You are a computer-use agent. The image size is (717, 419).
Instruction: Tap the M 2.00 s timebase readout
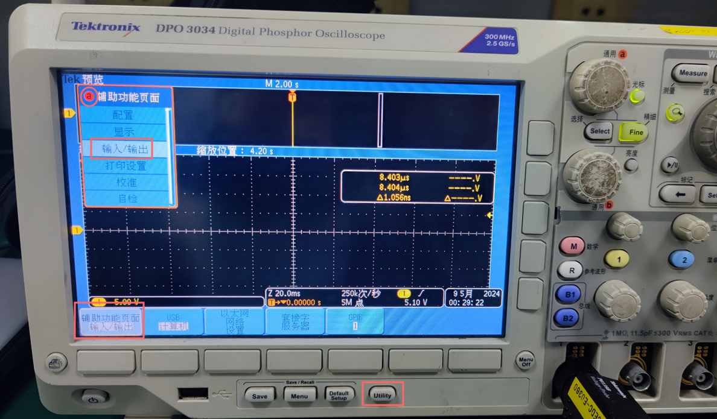point(282,84)
